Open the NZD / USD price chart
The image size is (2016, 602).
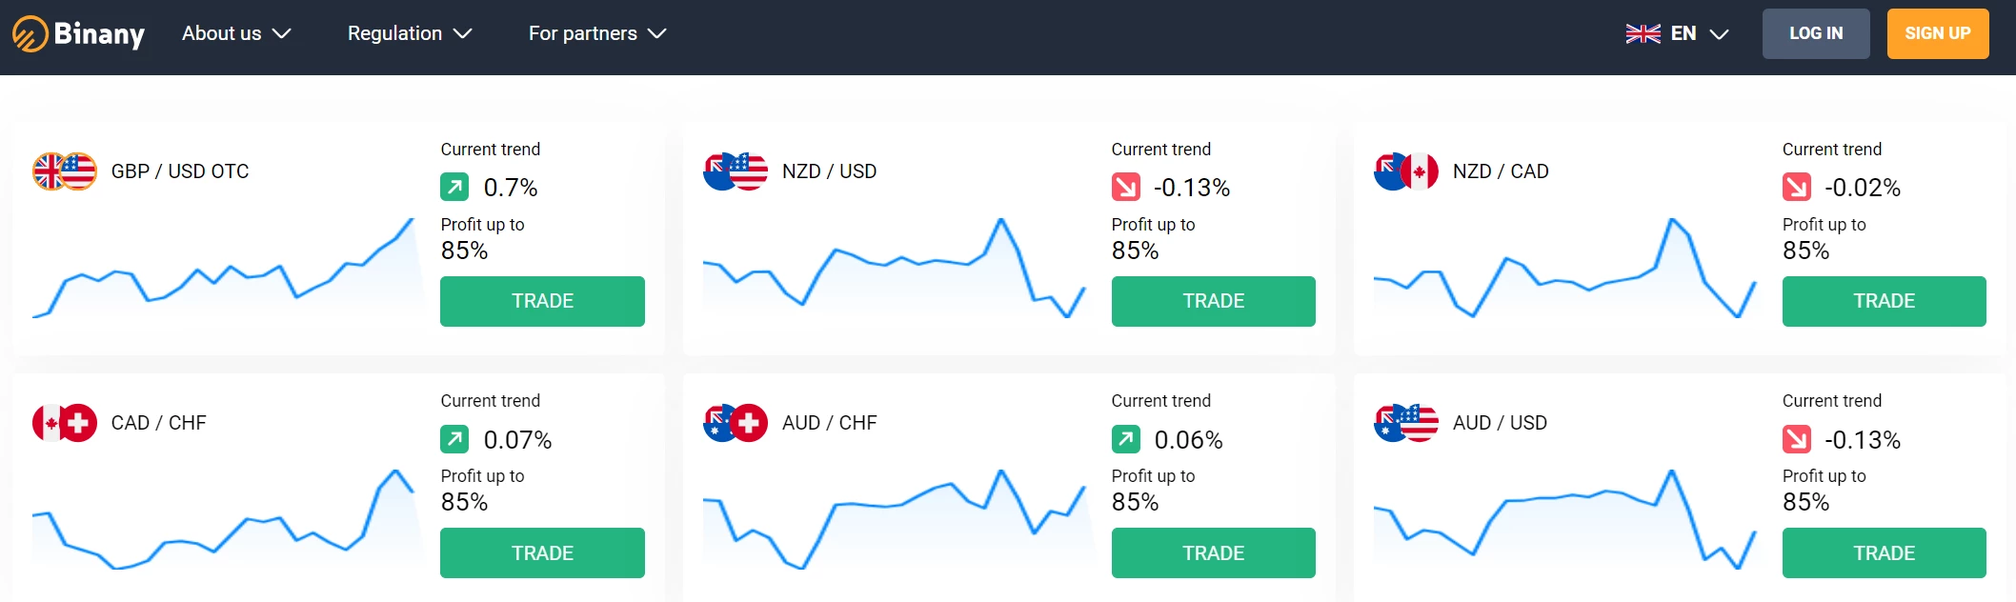click(894, 268)
